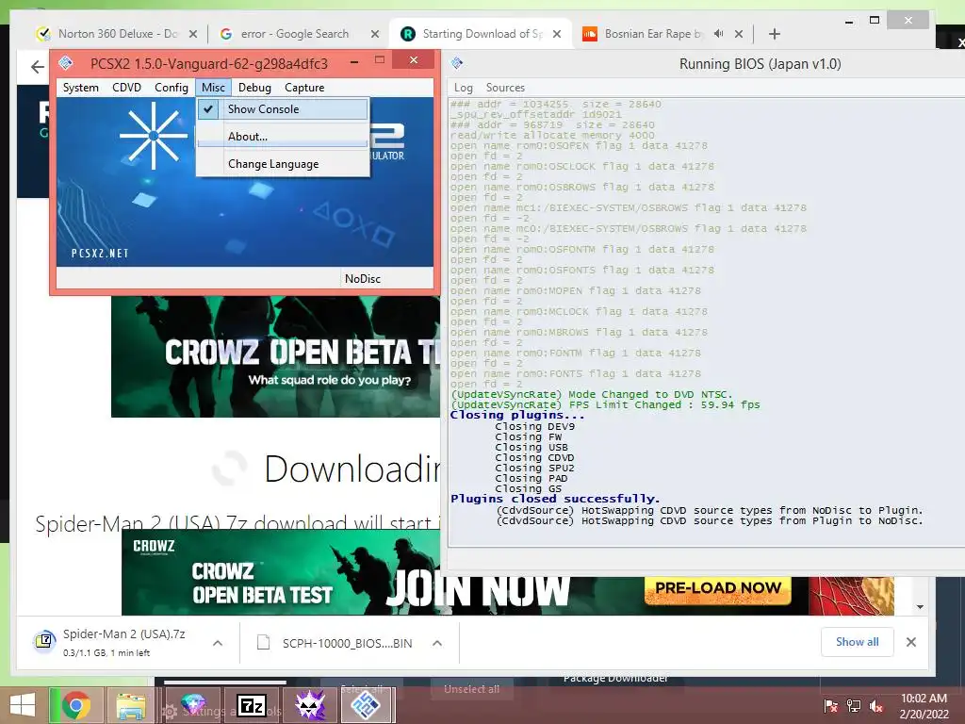Click the 7z file icon in downloads bar

pyautogui.click(x=44, y=642)
